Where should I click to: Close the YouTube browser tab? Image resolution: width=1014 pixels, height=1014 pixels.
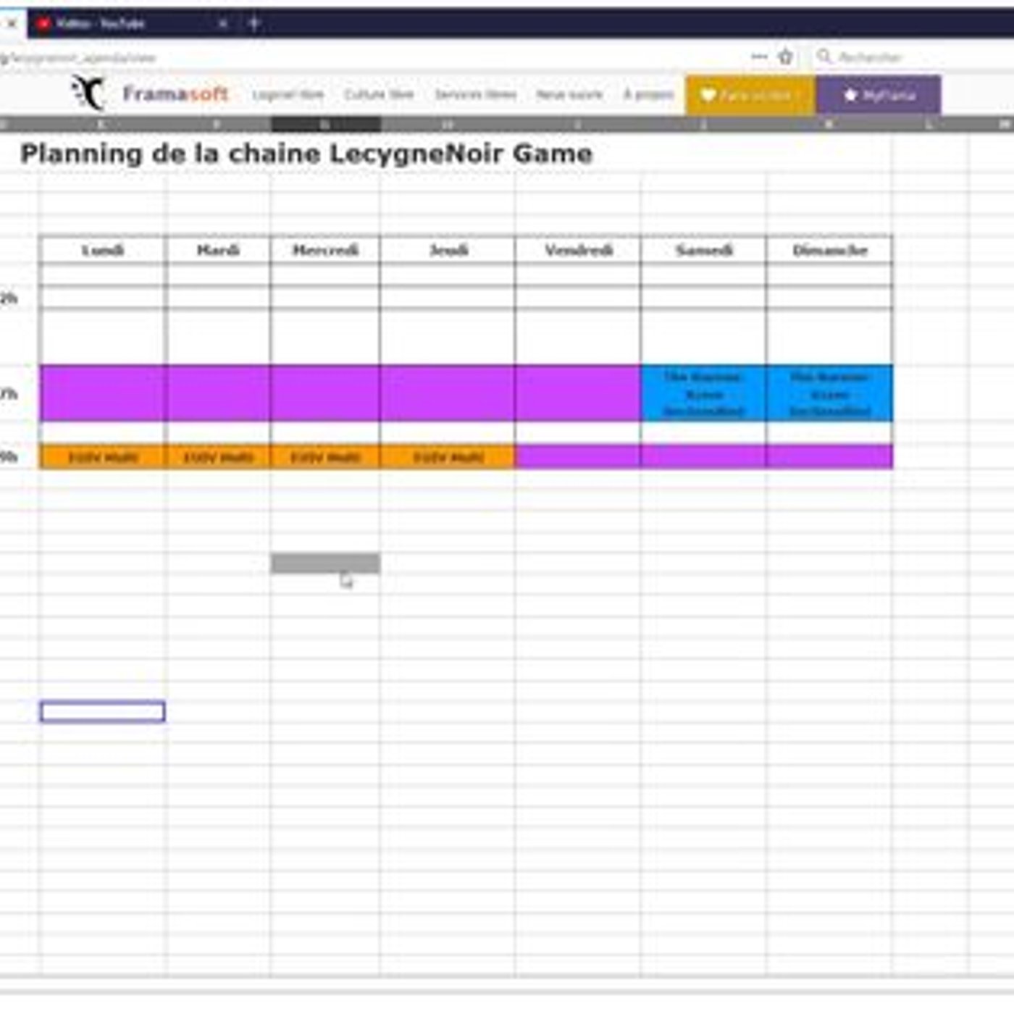pyautogui.click(x=223, y=23)
